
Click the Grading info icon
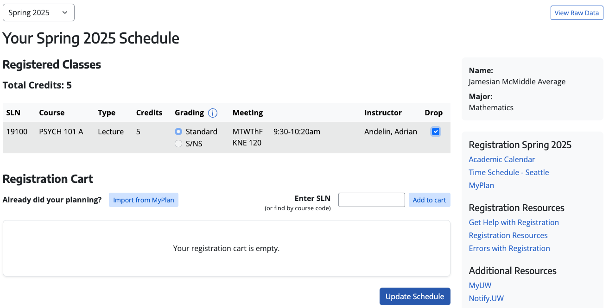pos(213,113)
